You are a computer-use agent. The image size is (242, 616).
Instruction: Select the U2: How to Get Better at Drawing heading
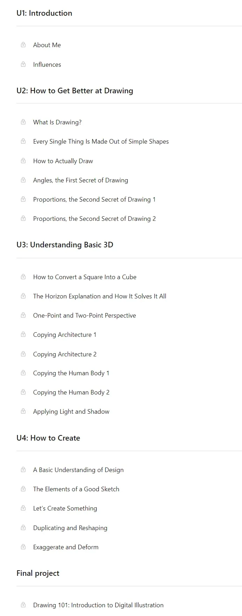[75, 91]
